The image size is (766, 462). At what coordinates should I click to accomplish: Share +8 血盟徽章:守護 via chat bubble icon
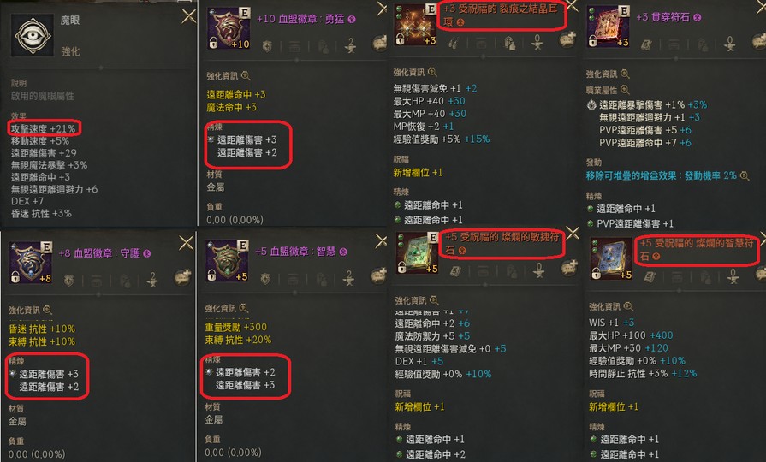[x=182, y=277]
